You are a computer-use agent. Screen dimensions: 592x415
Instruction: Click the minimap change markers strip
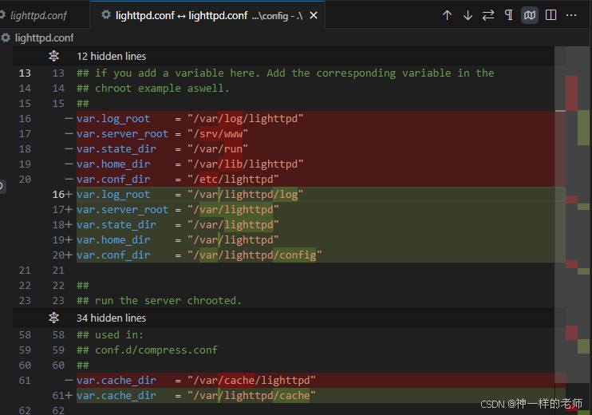click(x=578, y=231)
